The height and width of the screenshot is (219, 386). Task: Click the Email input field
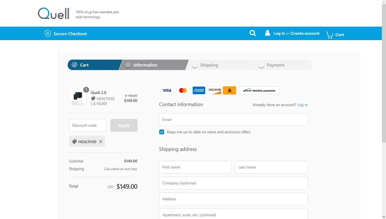(x=233, y=120)
